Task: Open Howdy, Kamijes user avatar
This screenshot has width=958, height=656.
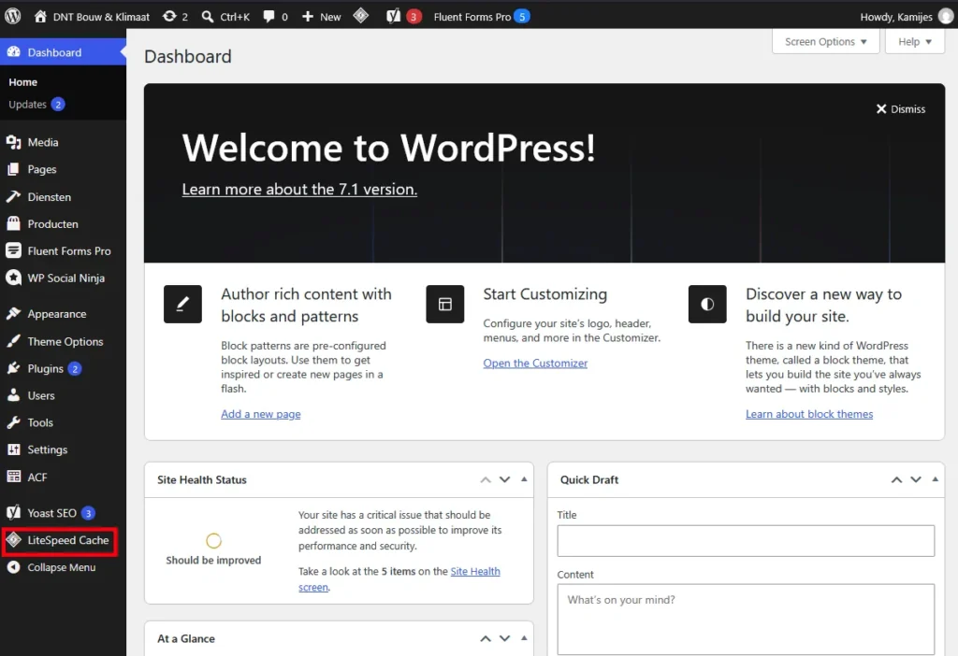Action: pos(945,17)
